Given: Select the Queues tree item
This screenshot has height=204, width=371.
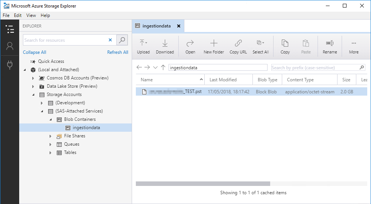Looking at the screenshot, I should 72,144.
